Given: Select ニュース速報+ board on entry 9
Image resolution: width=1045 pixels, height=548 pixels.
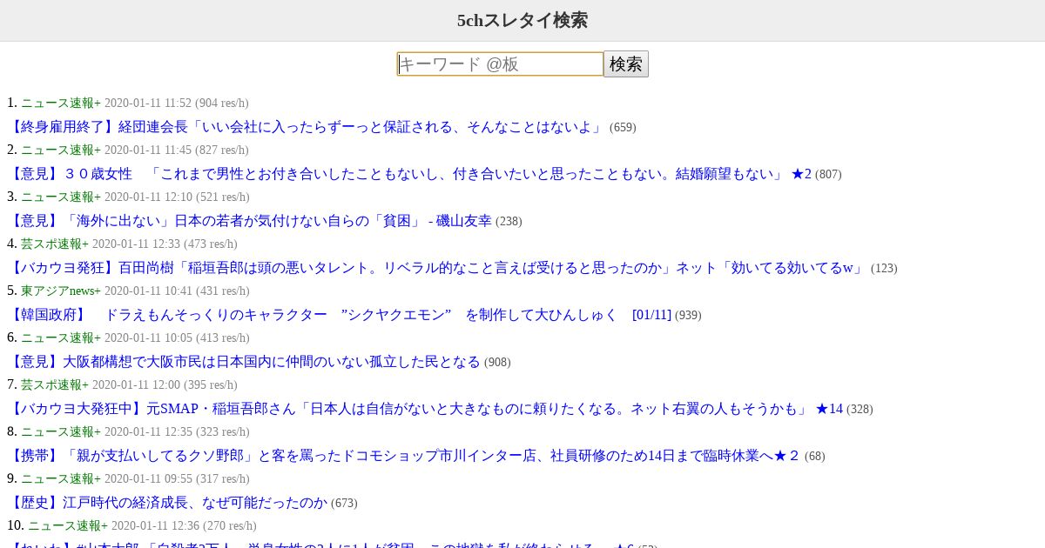Looking at the screenshot, I should (x=61, y=478).
